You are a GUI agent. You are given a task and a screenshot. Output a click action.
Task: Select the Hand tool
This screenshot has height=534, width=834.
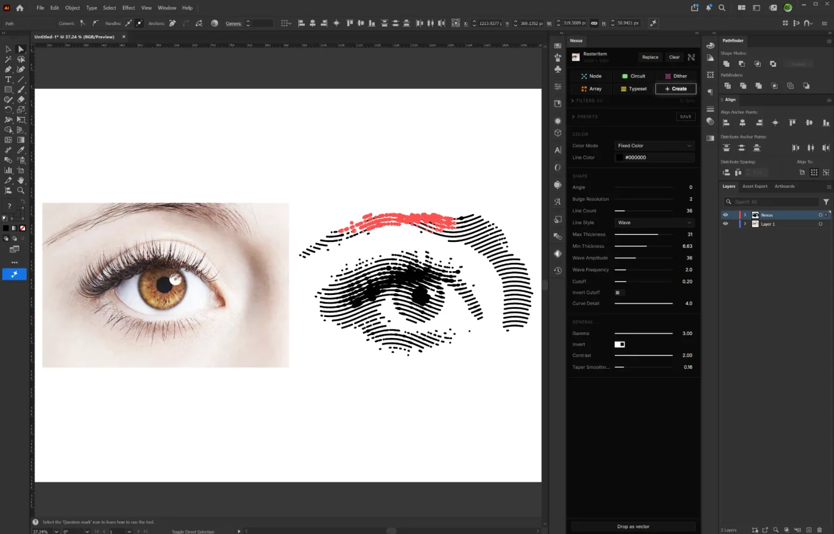click(21, 181)
